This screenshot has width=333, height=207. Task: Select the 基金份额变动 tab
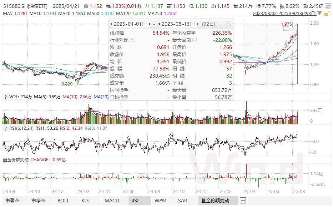pyautogui.click(x=215, y=201)
